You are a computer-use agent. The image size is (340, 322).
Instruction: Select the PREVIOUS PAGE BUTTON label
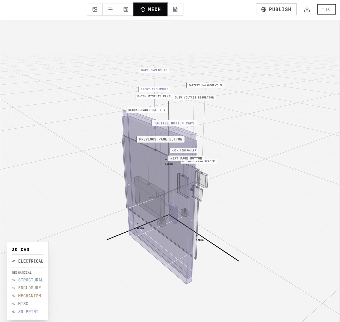161,139
